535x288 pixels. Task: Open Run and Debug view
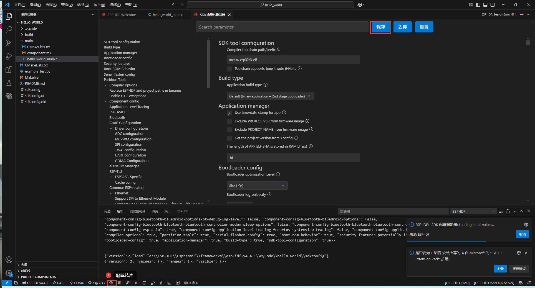point(9,56)
